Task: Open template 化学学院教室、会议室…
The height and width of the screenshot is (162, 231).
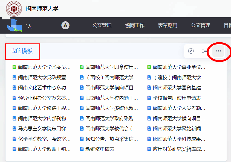Action: [x=44, y=139]
